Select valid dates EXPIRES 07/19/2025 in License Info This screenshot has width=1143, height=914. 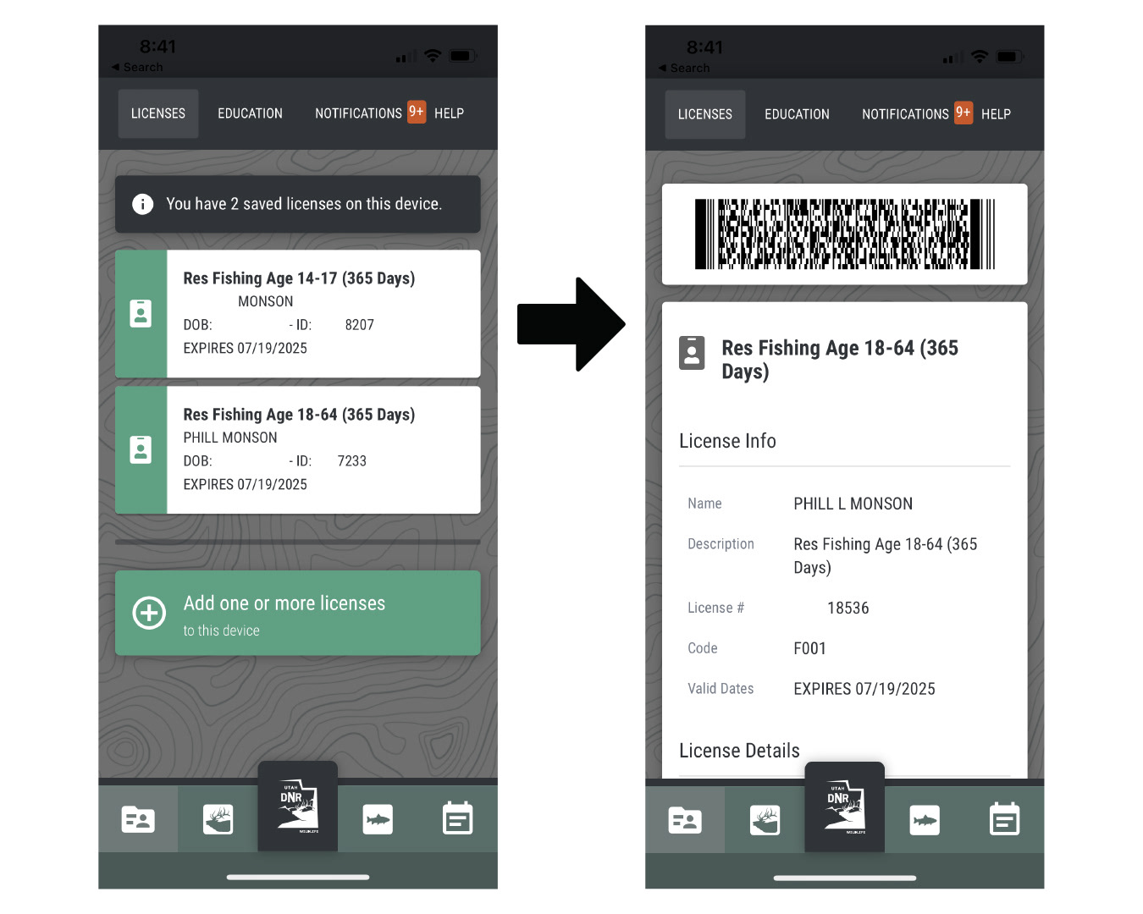pos(864,689)
